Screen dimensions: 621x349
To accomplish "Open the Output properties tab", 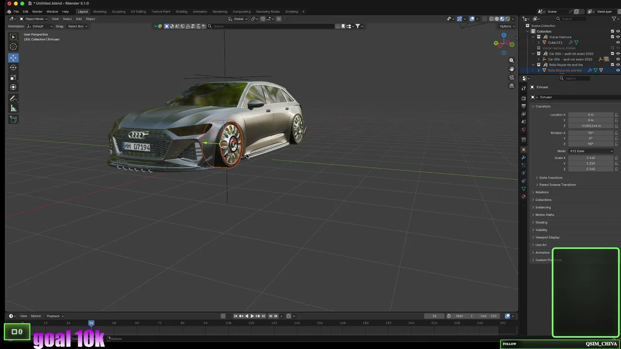I will (x=523, y=106).
